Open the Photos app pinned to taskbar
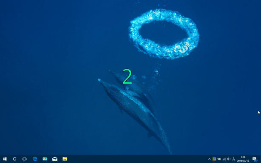 tap(45, 159)
